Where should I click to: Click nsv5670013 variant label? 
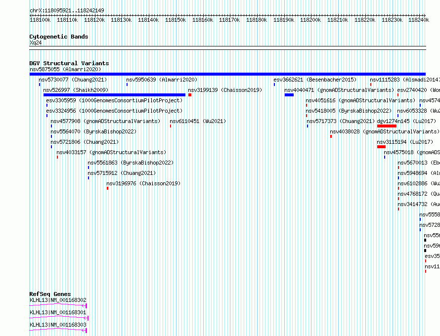click(419, 163)
